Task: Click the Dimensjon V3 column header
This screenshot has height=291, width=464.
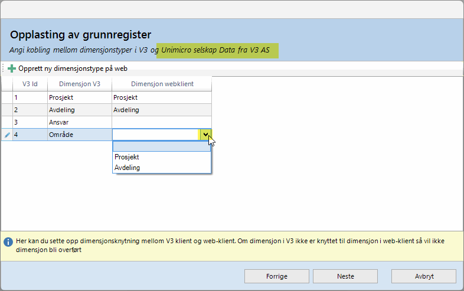Action: [79, 84]
